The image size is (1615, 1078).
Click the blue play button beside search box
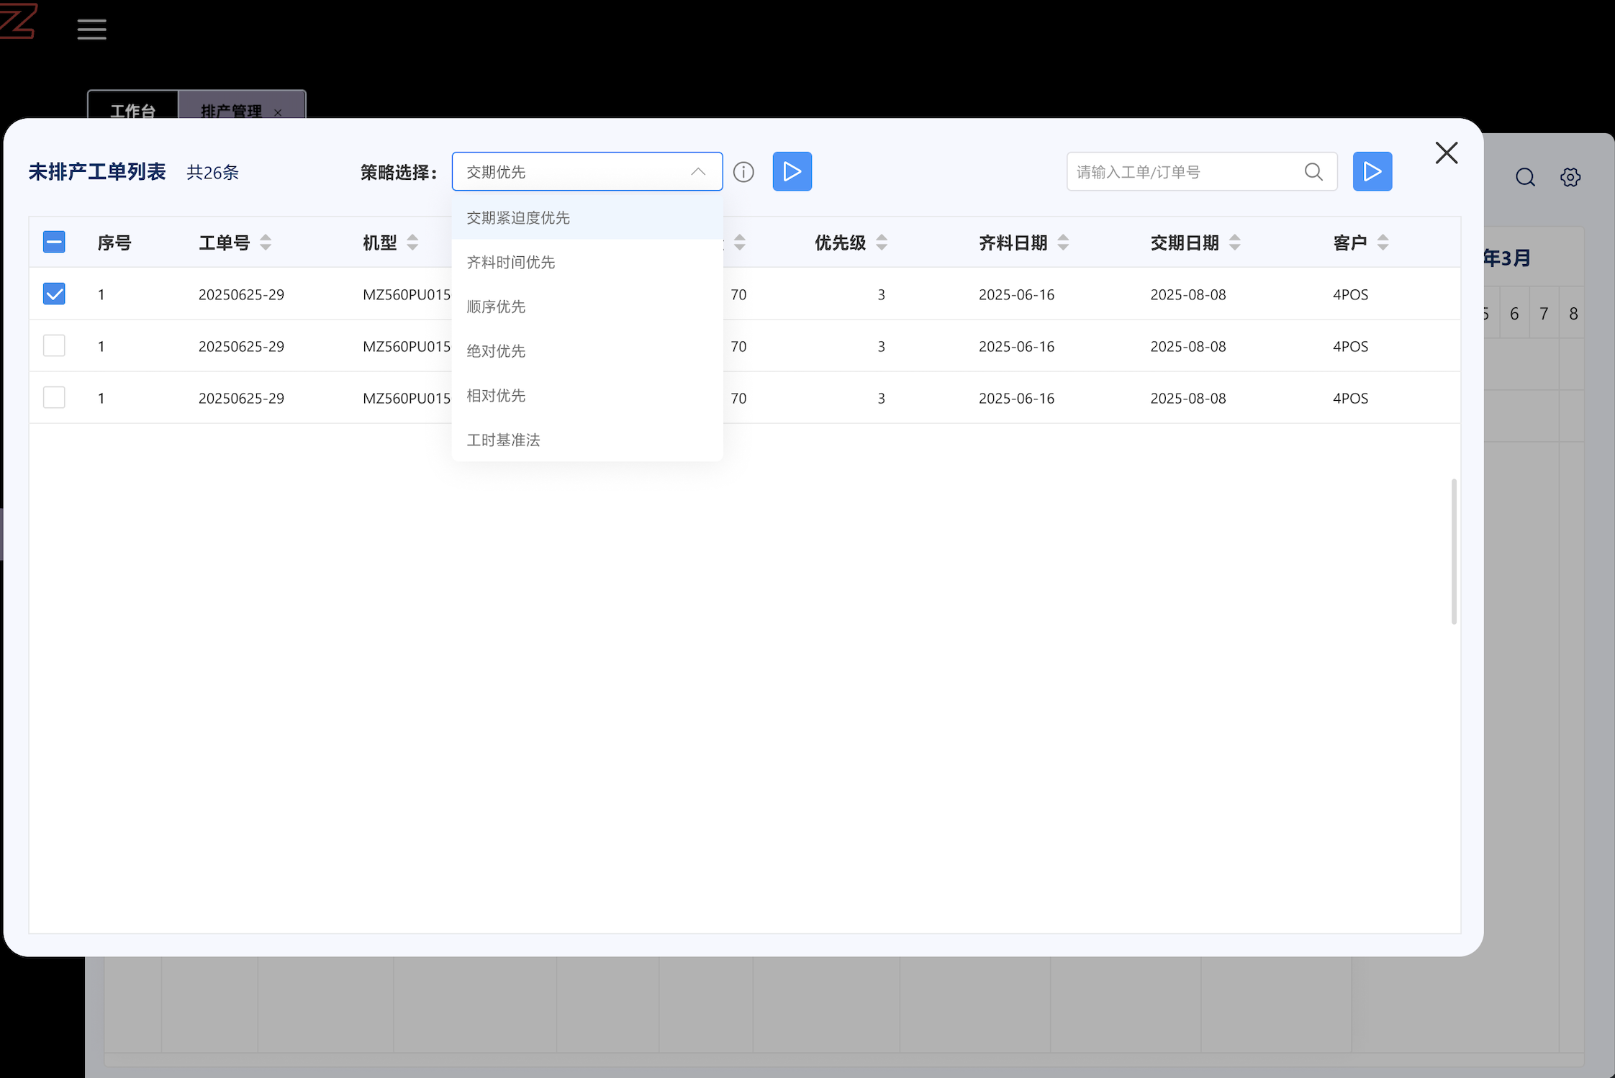click(1372, 171)
